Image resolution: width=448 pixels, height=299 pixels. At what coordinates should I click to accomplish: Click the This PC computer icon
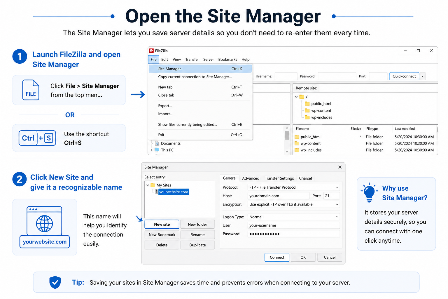(x=157, y=150)
